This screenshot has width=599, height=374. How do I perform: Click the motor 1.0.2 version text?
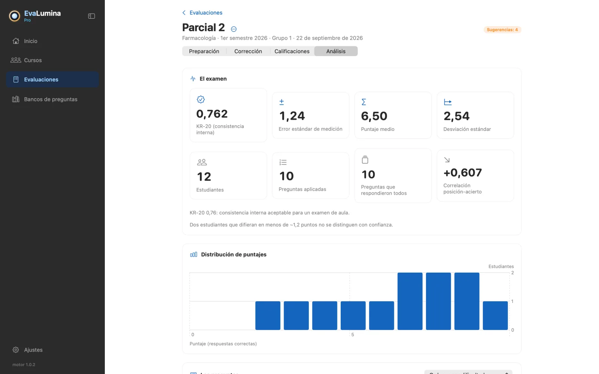pyautogui.click(x=24, y=365)
